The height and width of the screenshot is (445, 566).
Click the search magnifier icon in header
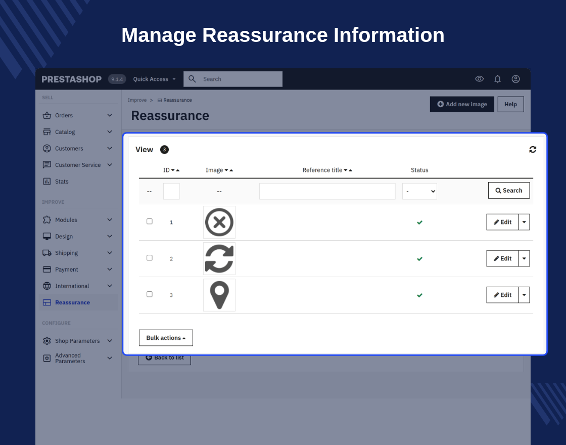pyautogui.click(x=192, y=79)
